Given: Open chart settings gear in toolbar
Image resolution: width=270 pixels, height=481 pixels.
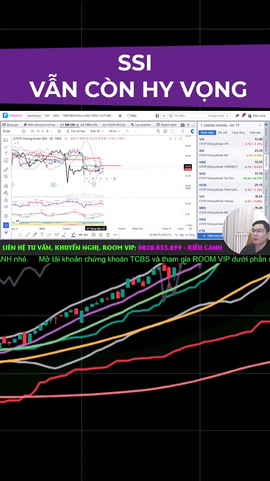Looking at the screenshot, I should (x=166, y=131).
